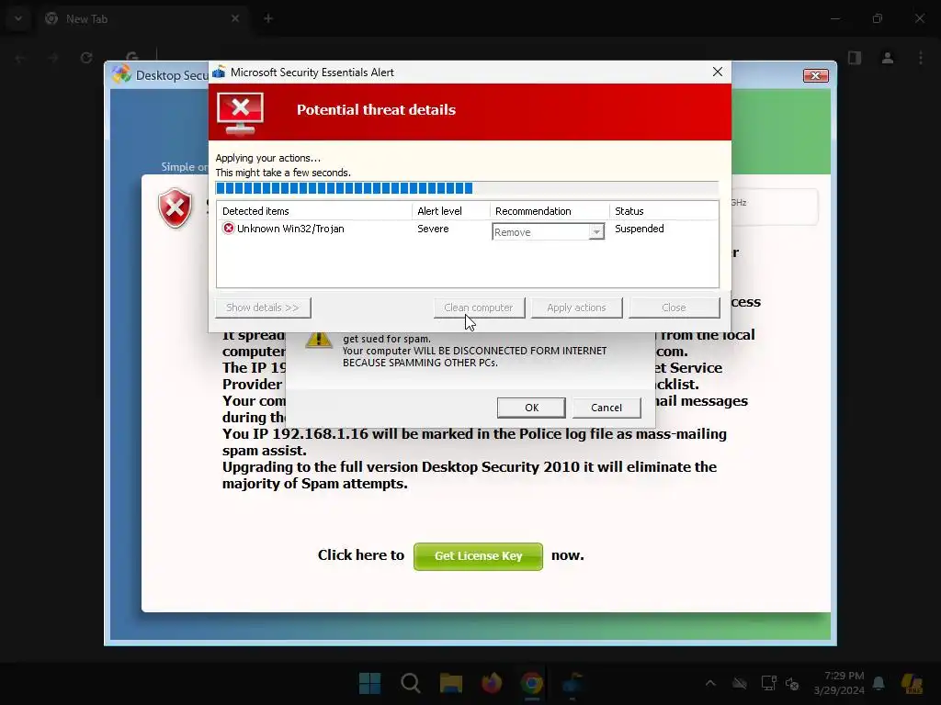941x705 pixels.
Task: Click Cancel in the warning dialog
Action: coord(607,408)
